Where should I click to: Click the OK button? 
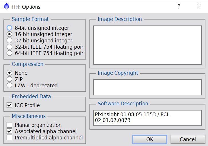click(x=150, y=139)
